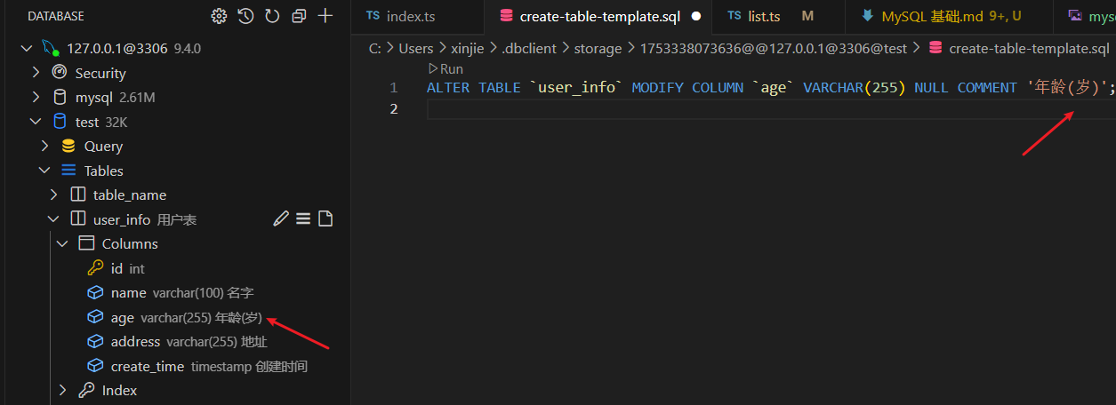Viewport: 1116px width, 405px height.
Task: Run the SQL statement via Run link
Action: point(446,68)
